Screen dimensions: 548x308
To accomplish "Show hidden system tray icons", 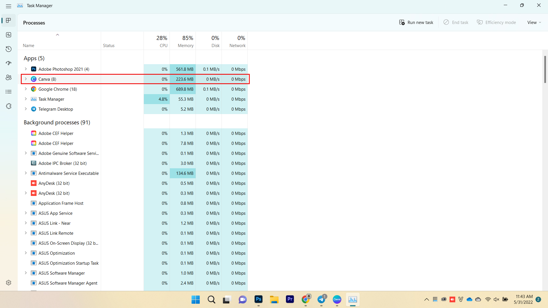I will [x=426, y=299].
